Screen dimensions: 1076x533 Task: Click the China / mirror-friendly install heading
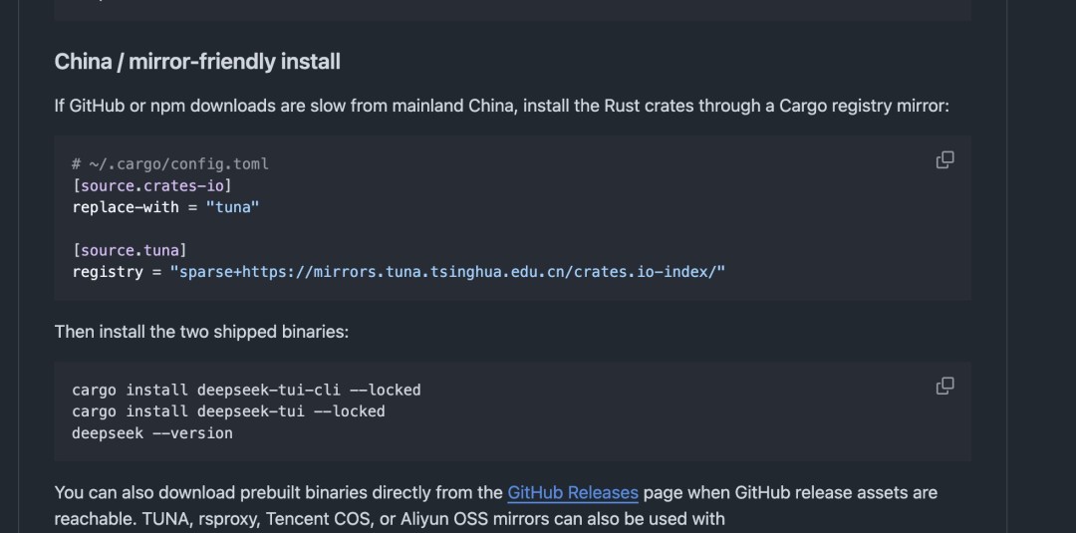tap(197, 62)
